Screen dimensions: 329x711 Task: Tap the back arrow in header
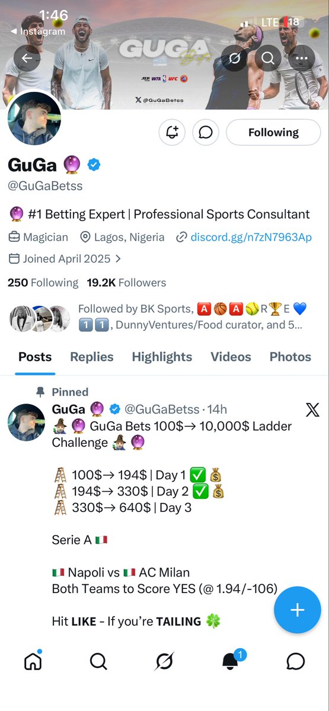(x=27, y=58)
